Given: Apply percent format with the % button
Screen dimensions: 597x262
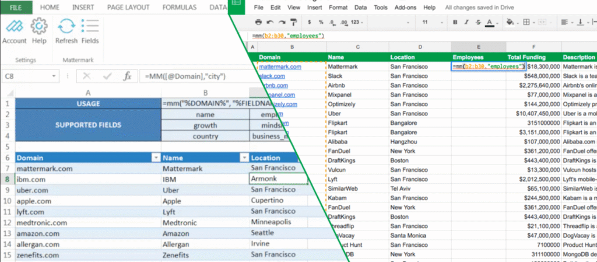Looking at the screenshot, I should point(321,23).
